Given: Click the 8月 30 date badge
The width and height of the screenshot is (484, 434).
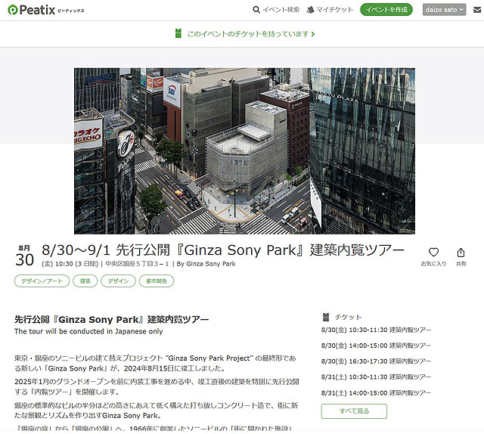Looking at the screenshot, I should tap(24, 256).
